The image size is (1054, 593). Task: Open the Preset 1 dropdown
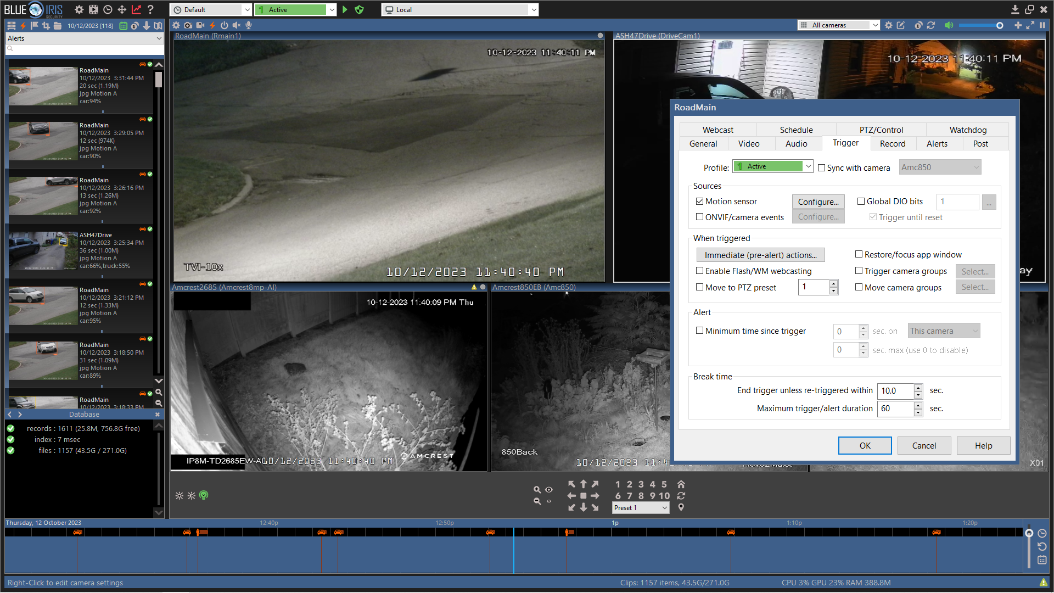click(x=641, y=508)
